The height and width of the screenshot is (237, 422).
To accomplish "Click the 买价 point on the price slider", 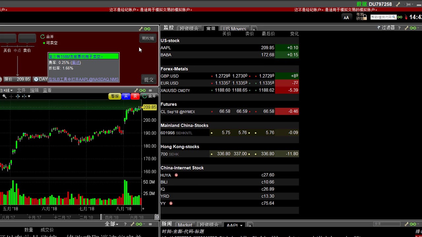I will [7, 50].
